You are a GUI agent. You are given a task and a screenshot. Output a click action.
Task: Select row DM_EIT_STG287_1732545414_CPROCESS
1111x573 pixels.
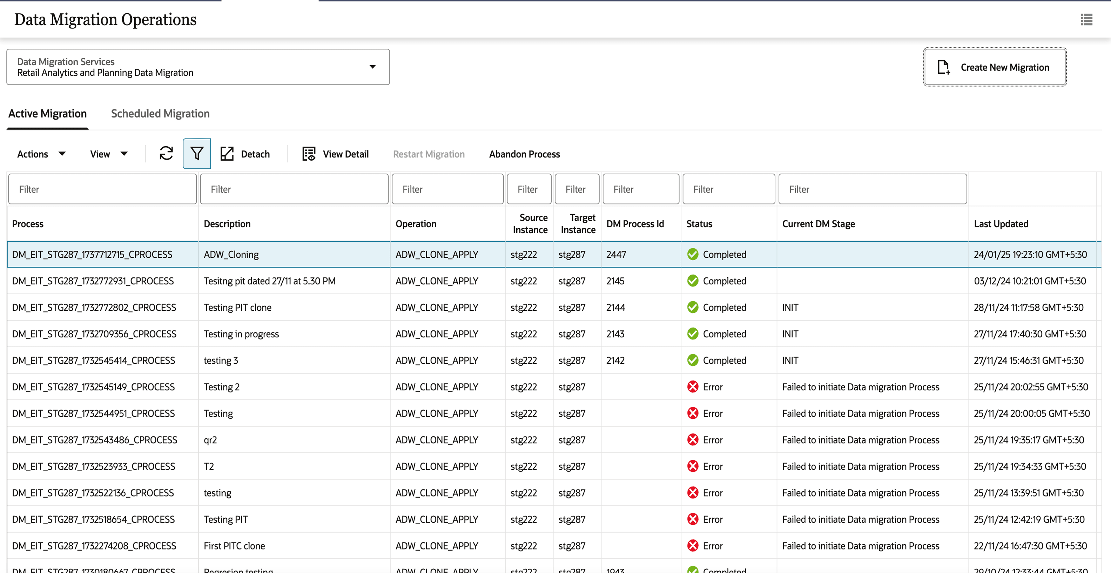tap(554, 360)
